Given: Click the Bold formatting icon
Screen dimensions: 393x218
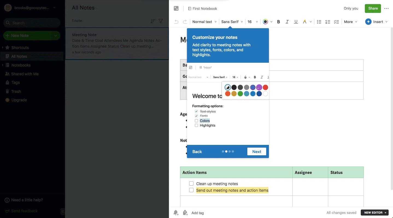Looking at the screenshot, I should [x=278, y=22].
